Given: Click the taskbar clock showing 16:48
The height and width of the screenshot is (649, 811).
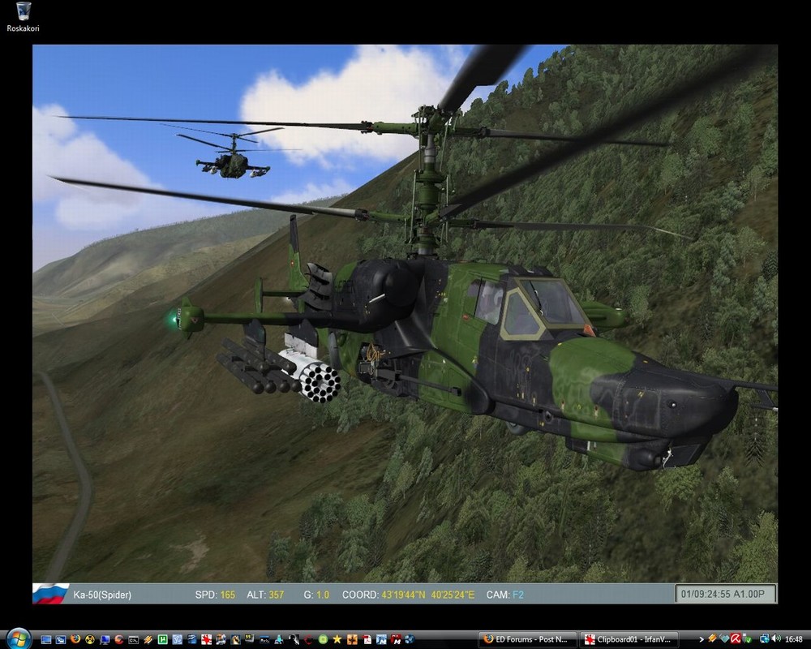Looking at the screenshot, I should pos(794,639).
